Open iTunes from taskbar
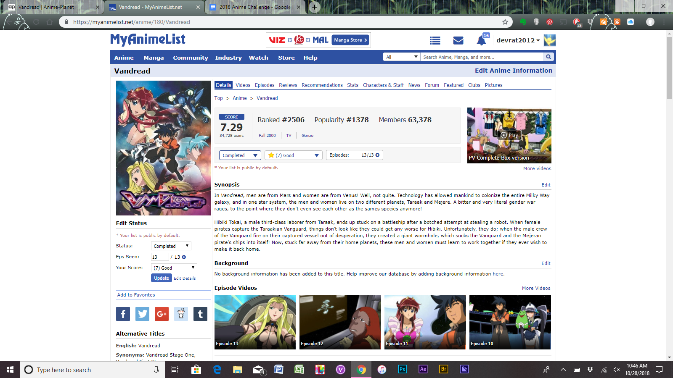Image resolution: width=673 pixels, height=378 pixels. [382, 370]
